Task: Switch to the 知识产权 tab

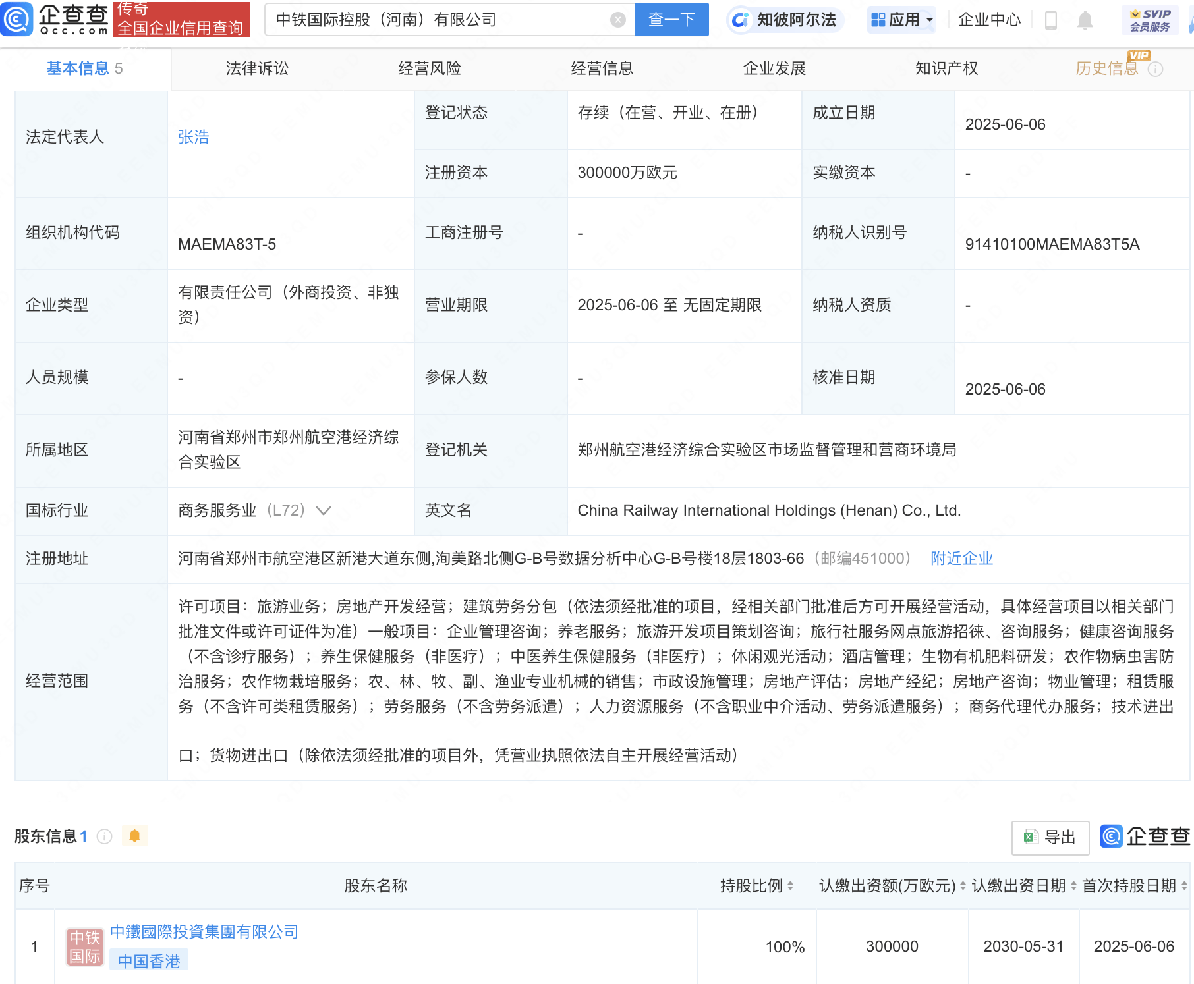Action: coord(947,68)
